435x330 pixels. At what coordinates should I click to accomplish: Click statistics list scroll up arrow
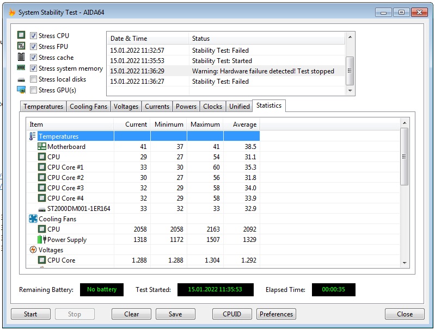405,123
